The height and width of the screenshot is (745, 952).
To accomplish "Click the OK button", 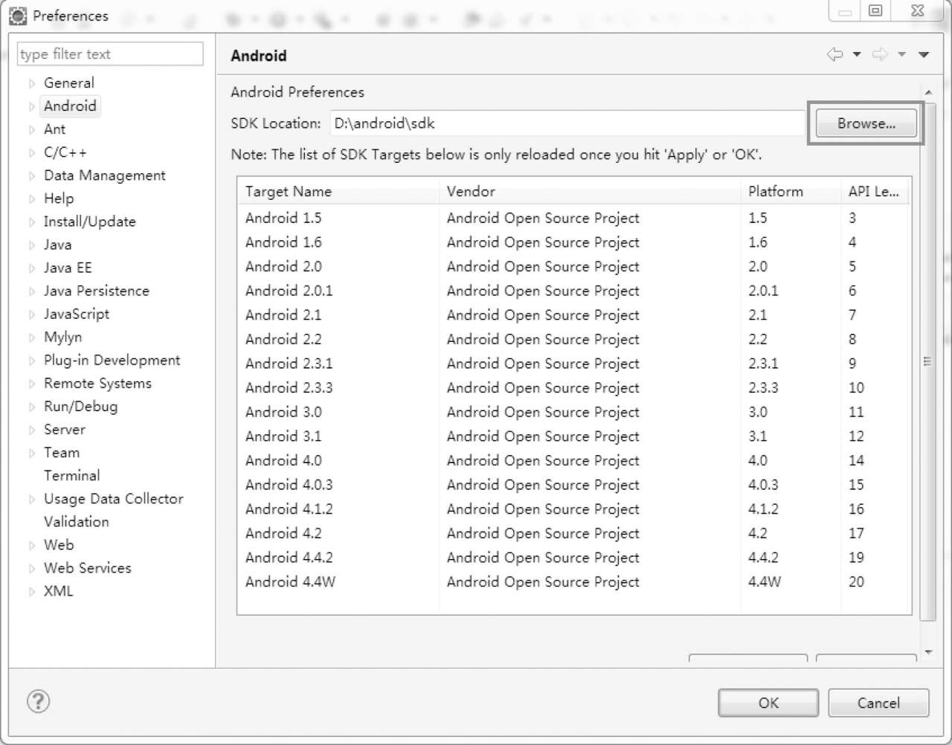I will pos(768,703).
